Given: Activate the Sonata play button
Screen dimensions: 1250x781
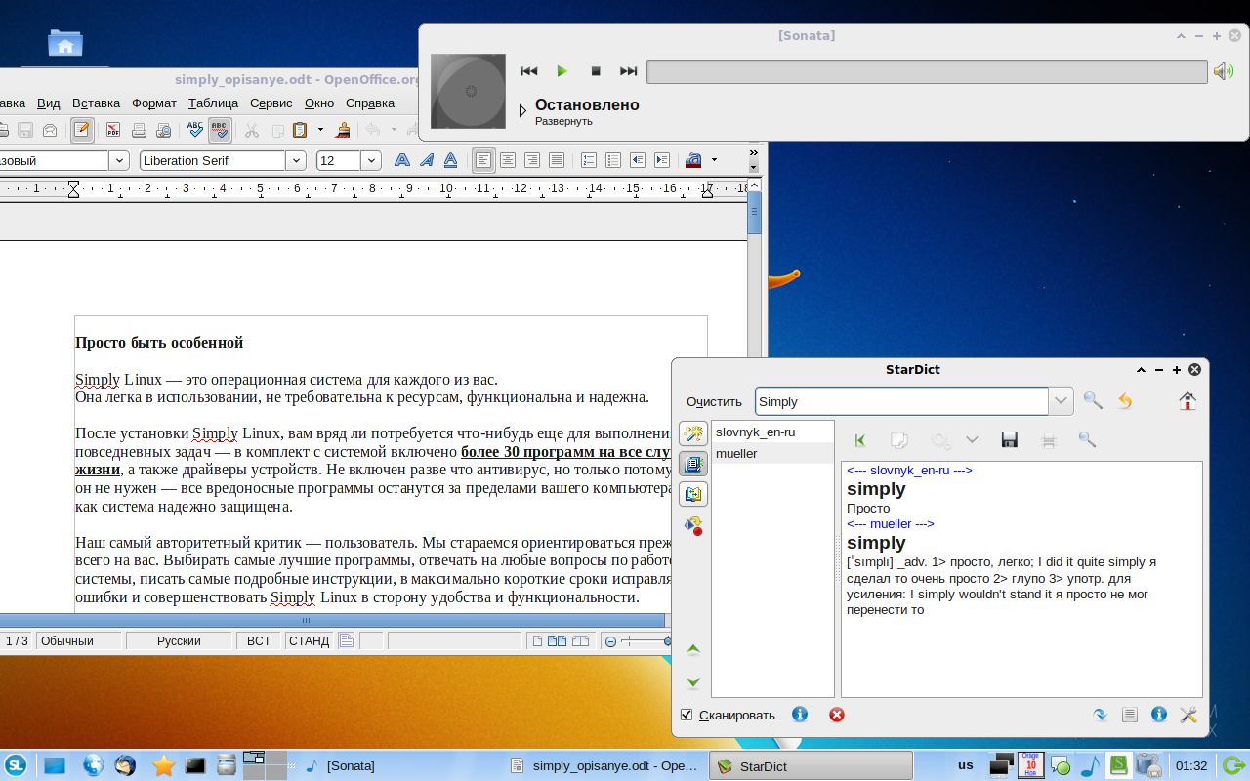Looking at the screenshot, I should 562,70.
